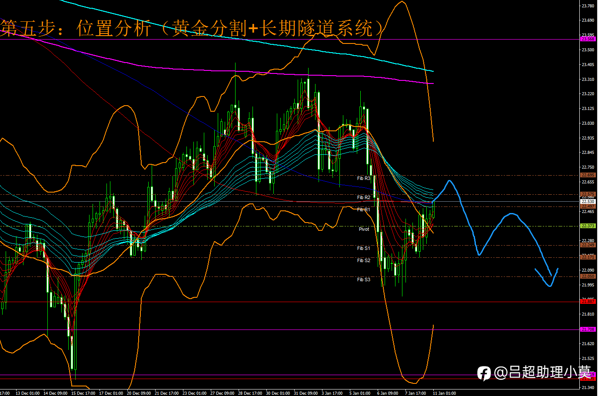Viewport: 598px width, 396px height.
Task: Click the Fib R3 level label
Action: (364, 178)
